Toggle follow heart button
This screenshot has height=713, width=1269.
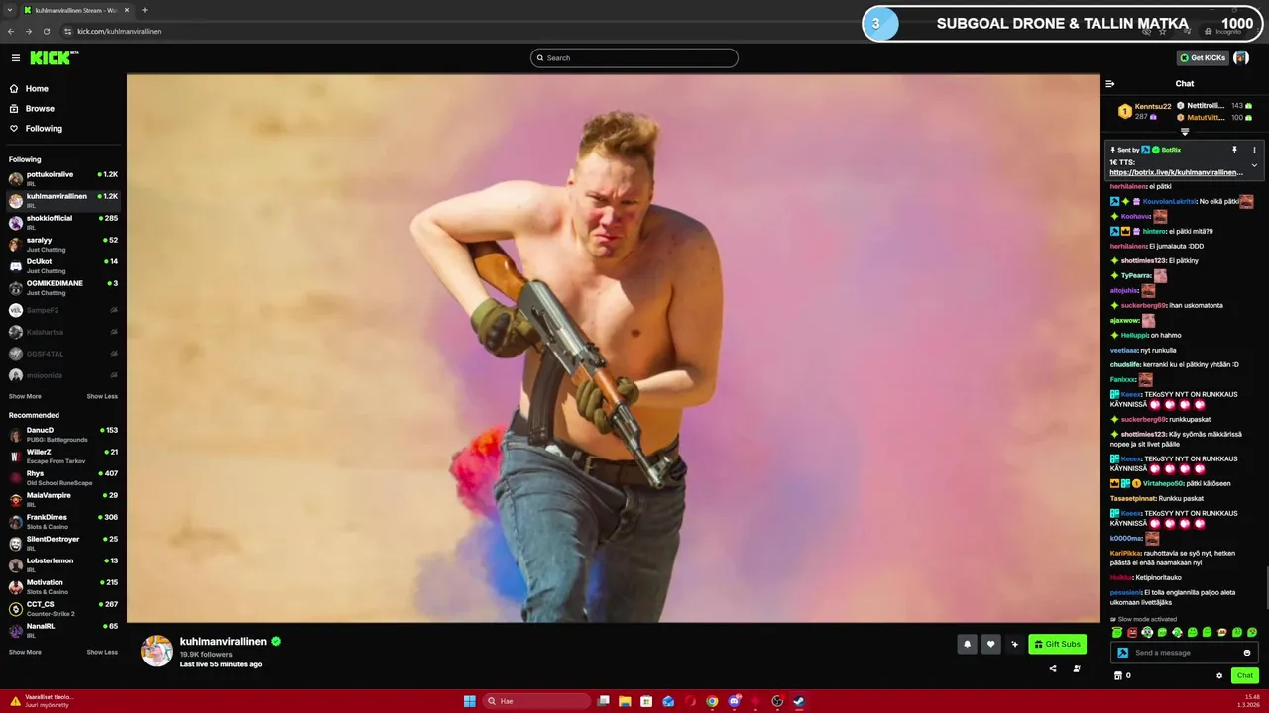point(990,645)
